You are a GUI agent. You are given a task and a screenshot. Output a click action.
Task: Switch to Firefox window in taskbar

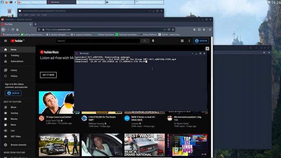coord(32,2)
